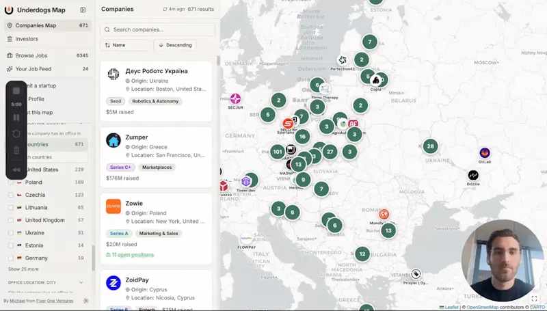Delete the recording with the trash icon
547x311 pixels.
[x=16, y=150]
